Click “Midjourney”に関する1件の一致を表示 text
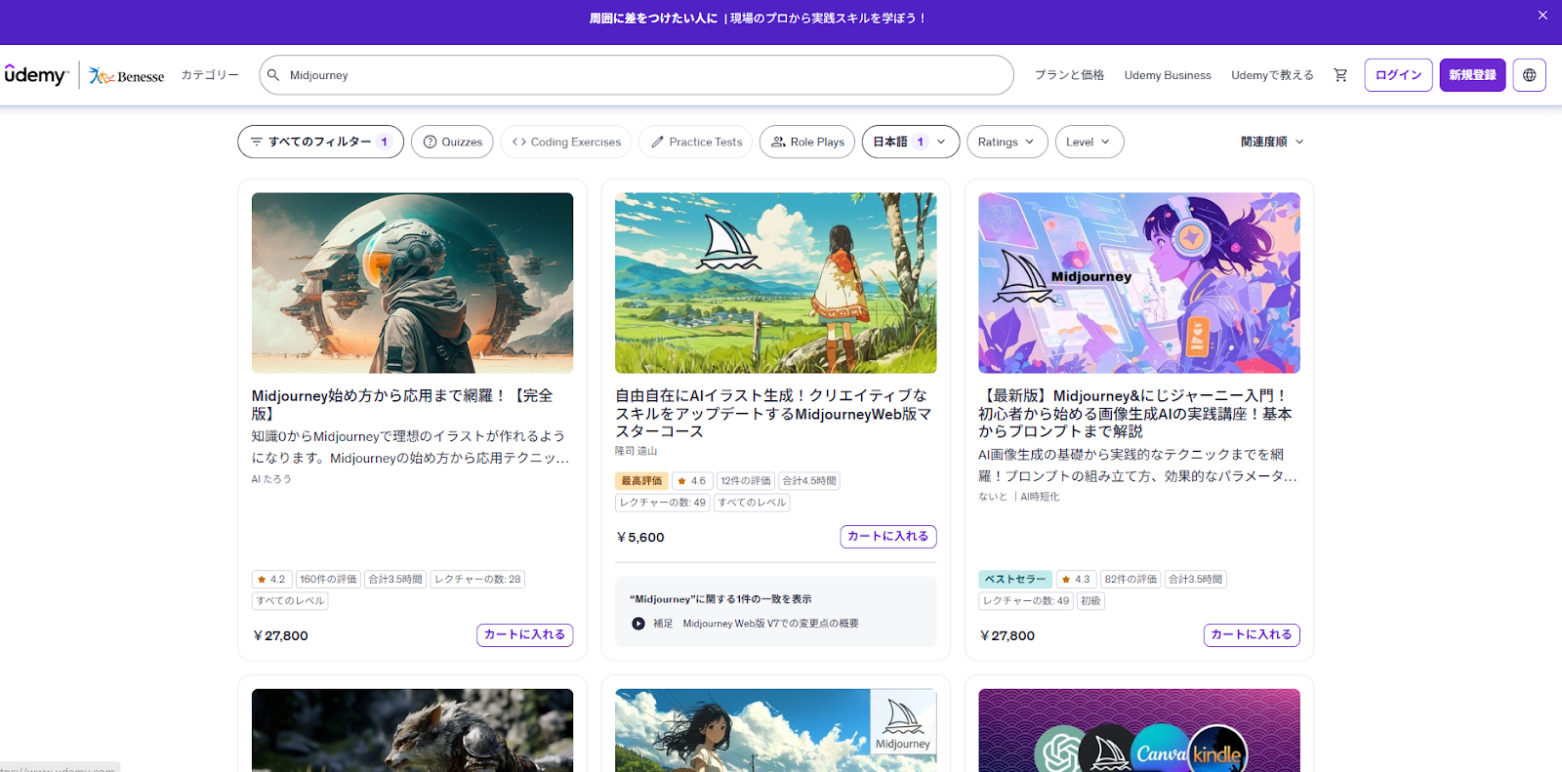Screen dimensions: 1562x772 coord(720,599)
